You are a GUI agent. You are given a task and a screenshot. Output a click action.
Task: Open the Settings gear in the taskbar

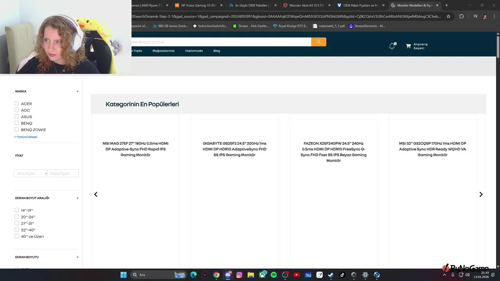pos(365,275)
